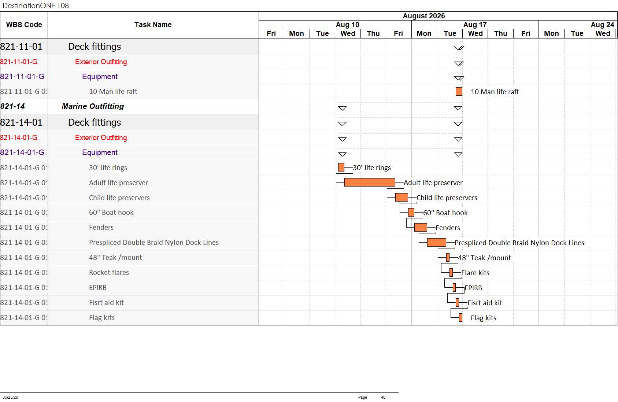Click the WBS Code column header

tap(24, 25)
